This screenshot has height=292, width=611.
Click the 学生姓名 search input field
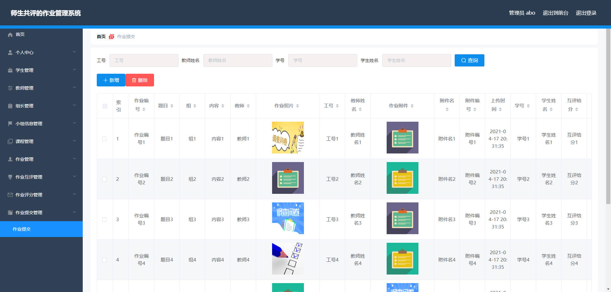[417, 60]
